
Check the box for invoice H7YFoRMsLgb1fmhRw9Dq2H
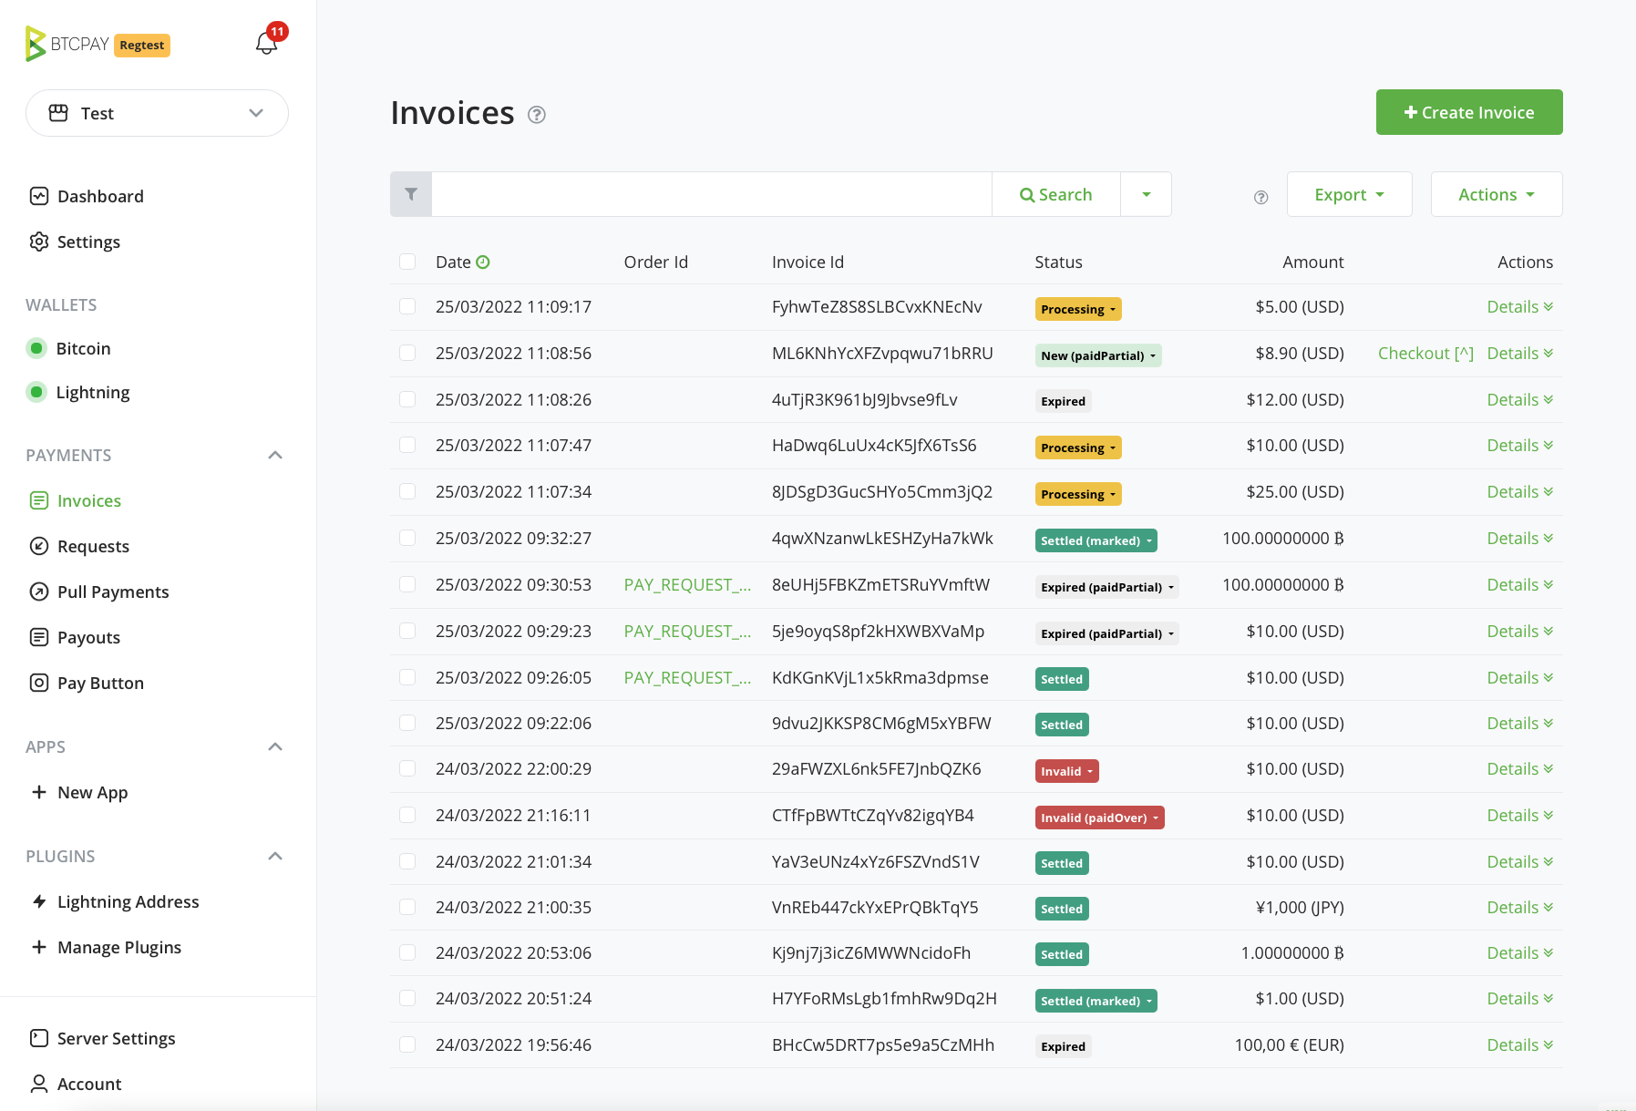[407, 998]
